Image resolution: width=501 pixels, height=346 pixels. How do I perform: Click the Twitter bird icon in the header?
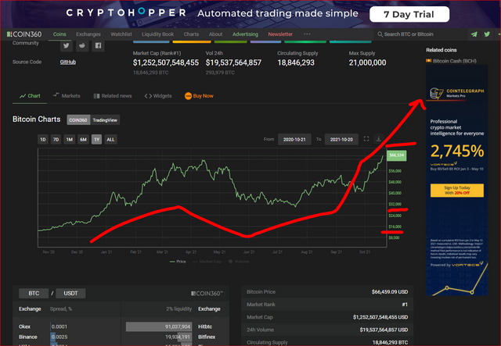[x=487, y=34]
